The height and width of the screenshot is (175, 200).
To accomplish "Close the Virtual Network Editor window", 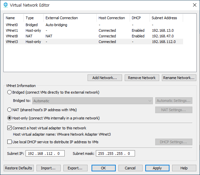I will point(194,5).
